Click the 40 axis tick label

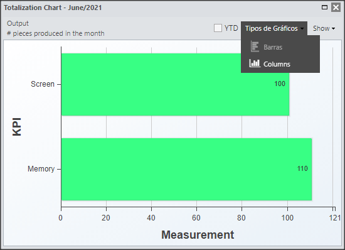click(x=151, y=218)
